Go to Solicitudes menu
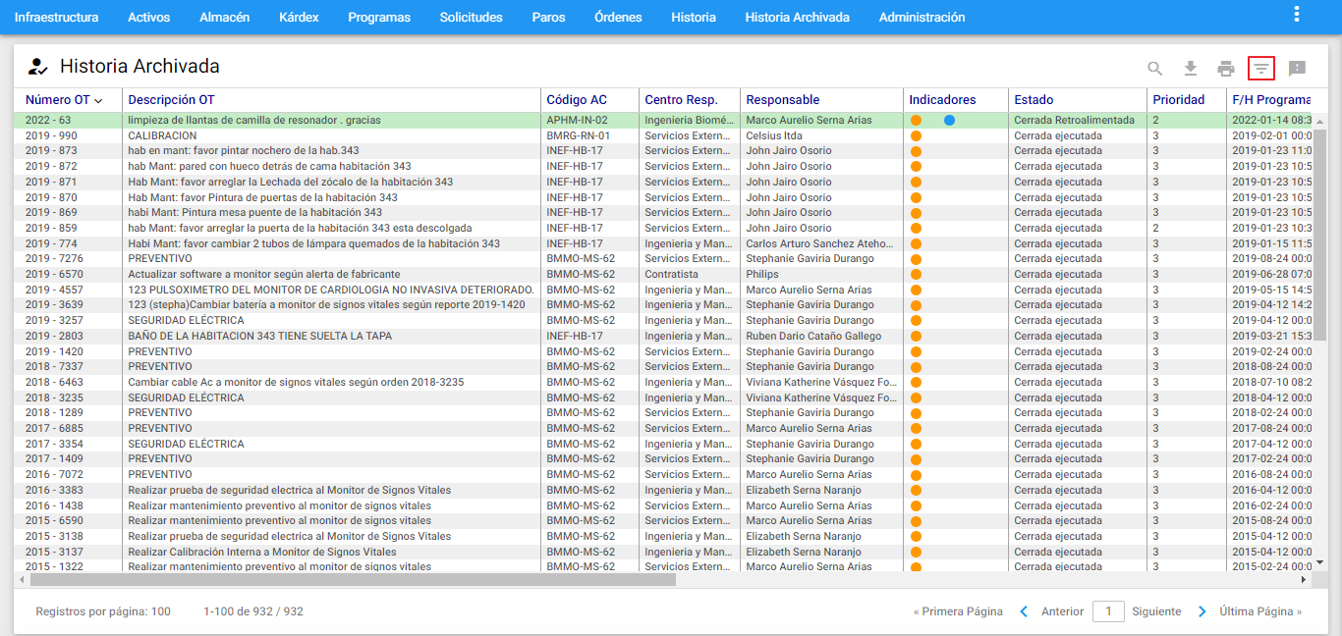This screenshot has width=1342, height=636. (x=472, y=18)
